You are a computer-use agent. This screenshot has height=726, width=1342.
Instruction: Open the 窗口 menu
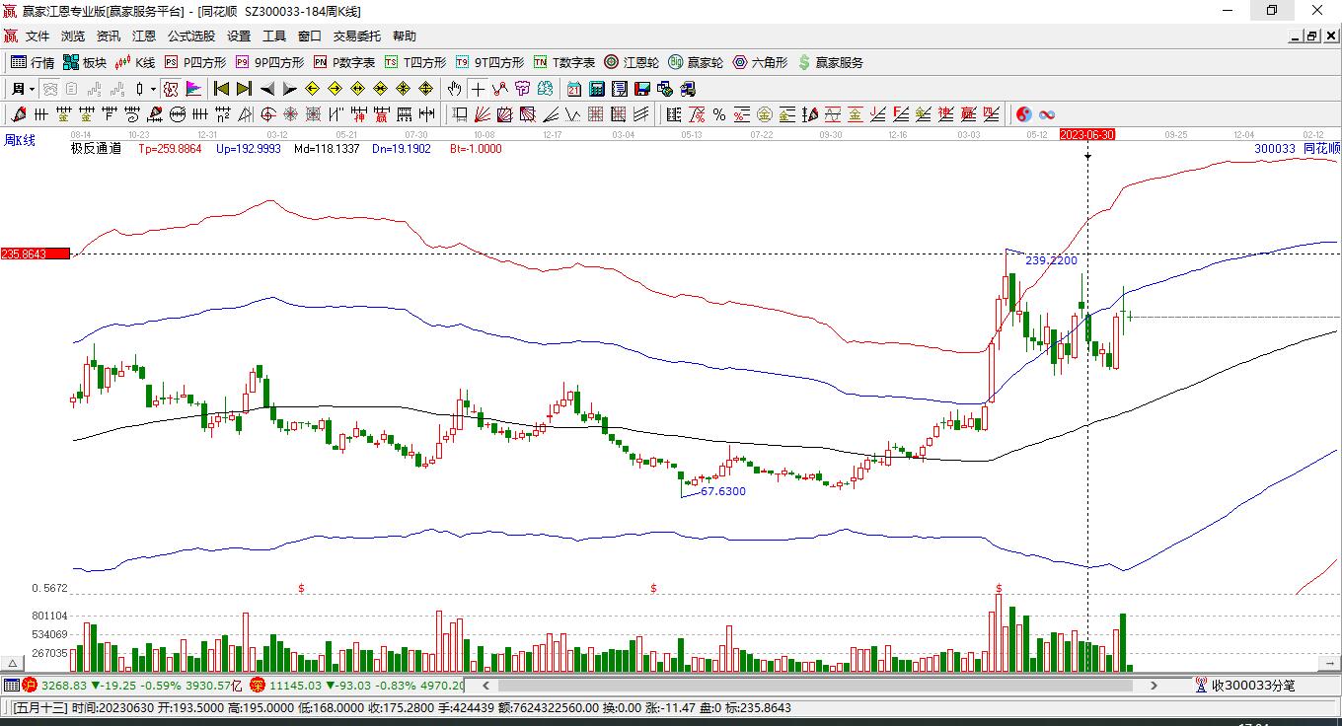[x=310, y=36]
